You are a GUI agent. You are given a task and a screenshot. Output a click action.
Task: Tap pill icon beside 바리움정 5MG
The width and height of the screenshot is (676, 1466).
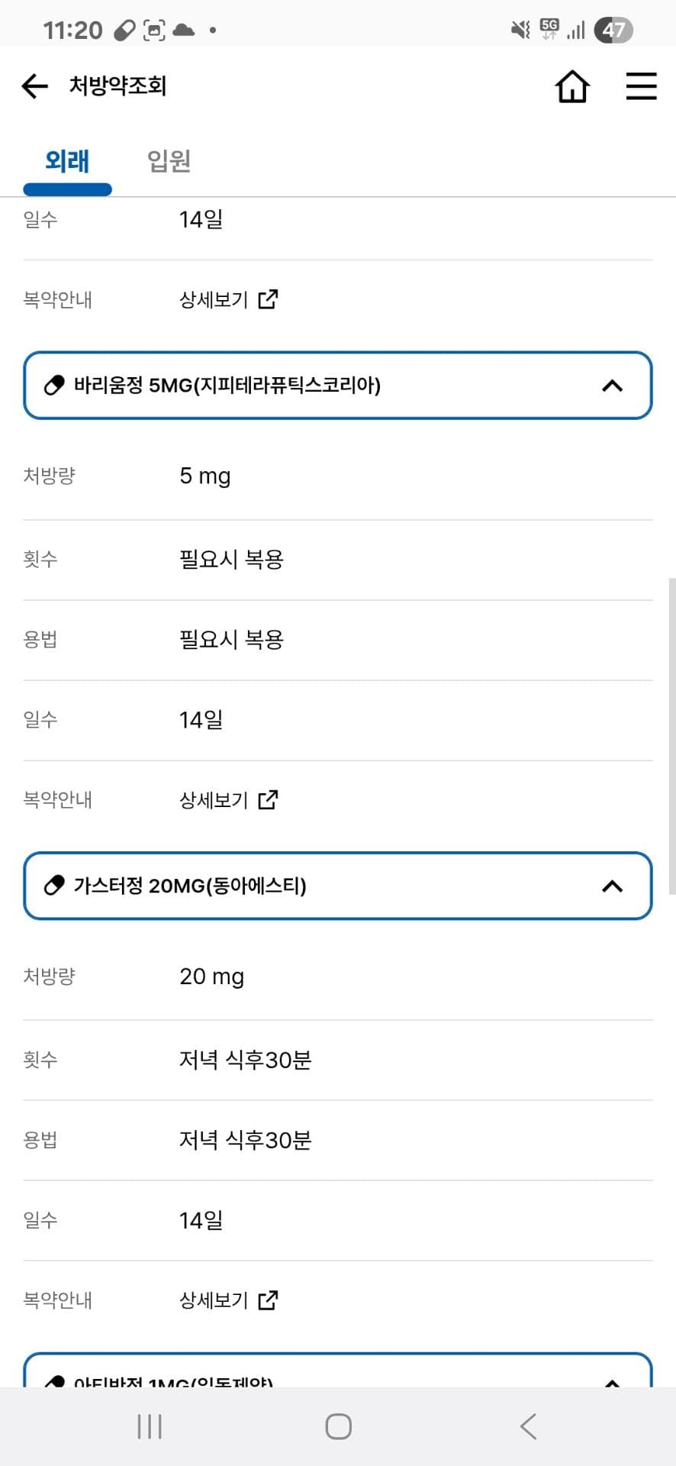[x=54, y=385]
